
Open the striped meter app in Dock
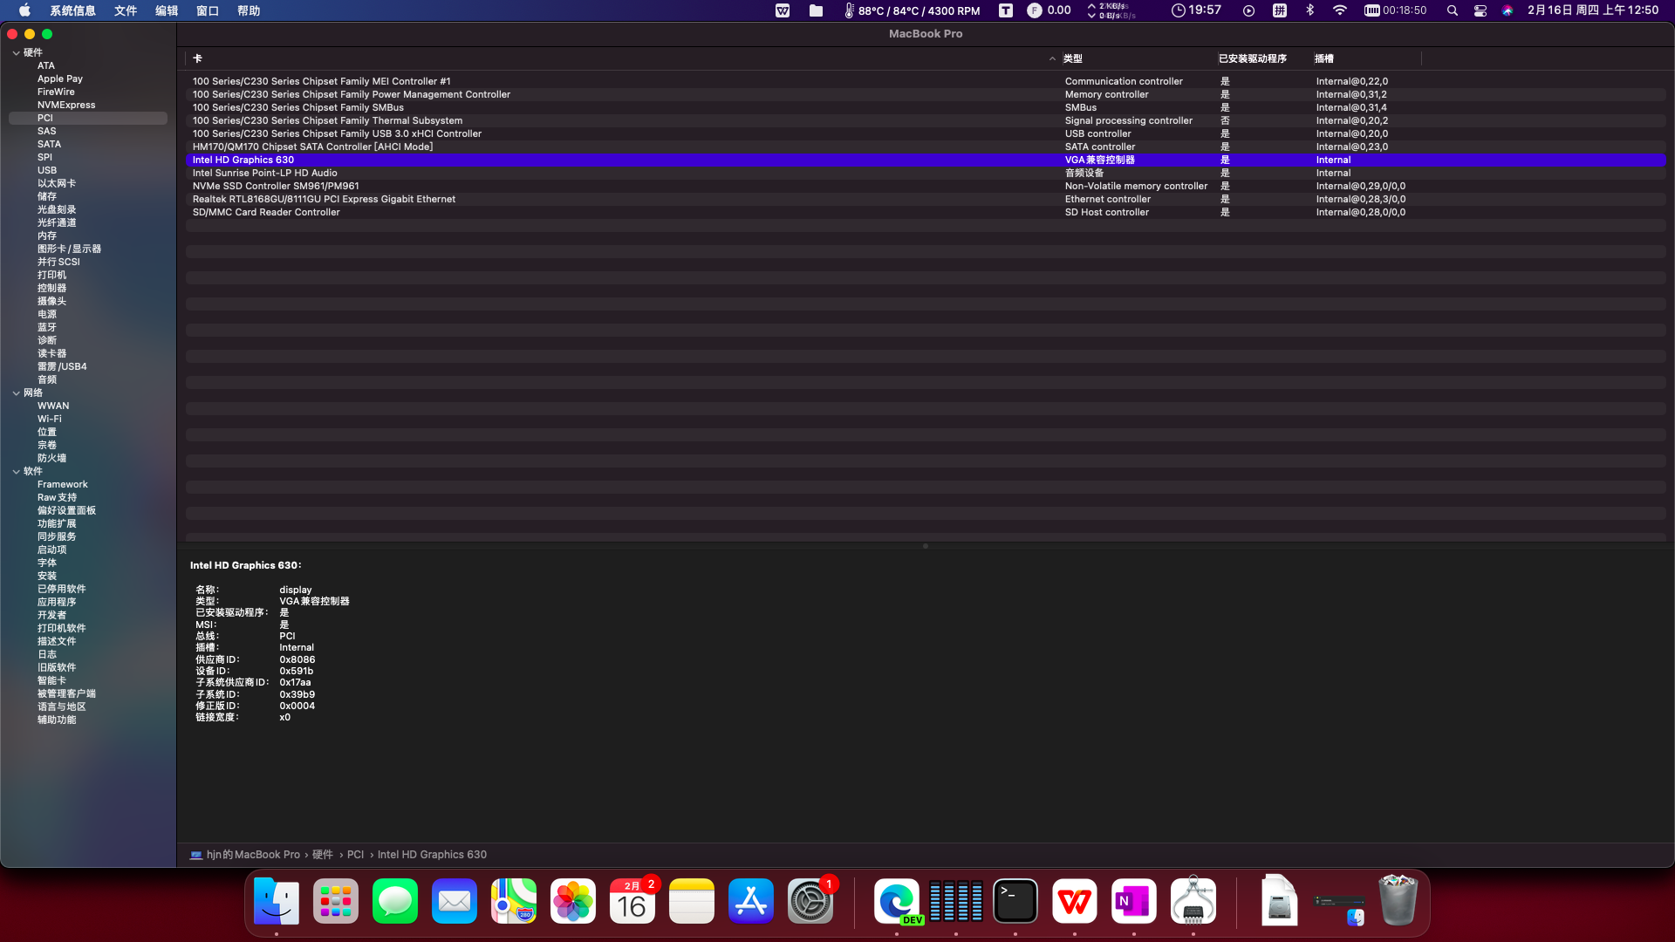(956, 901)
